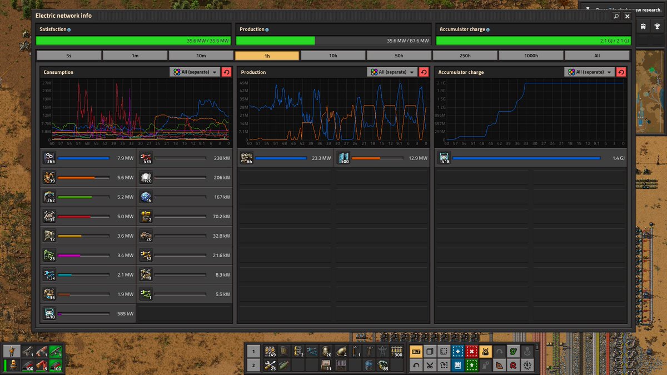The height and width of the screenshot is (375, 667).
Task: Close the Electric network info window
Action: click(x=627, y=17)
